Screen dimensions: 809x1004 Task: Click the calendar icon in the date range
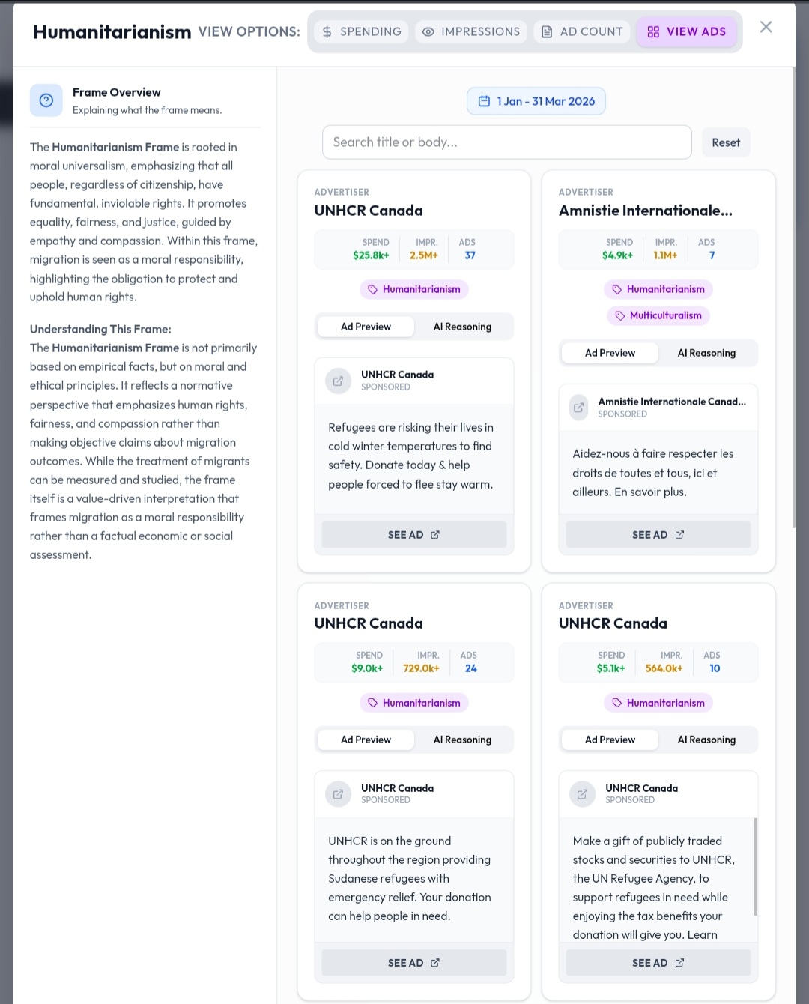(485, 101)
